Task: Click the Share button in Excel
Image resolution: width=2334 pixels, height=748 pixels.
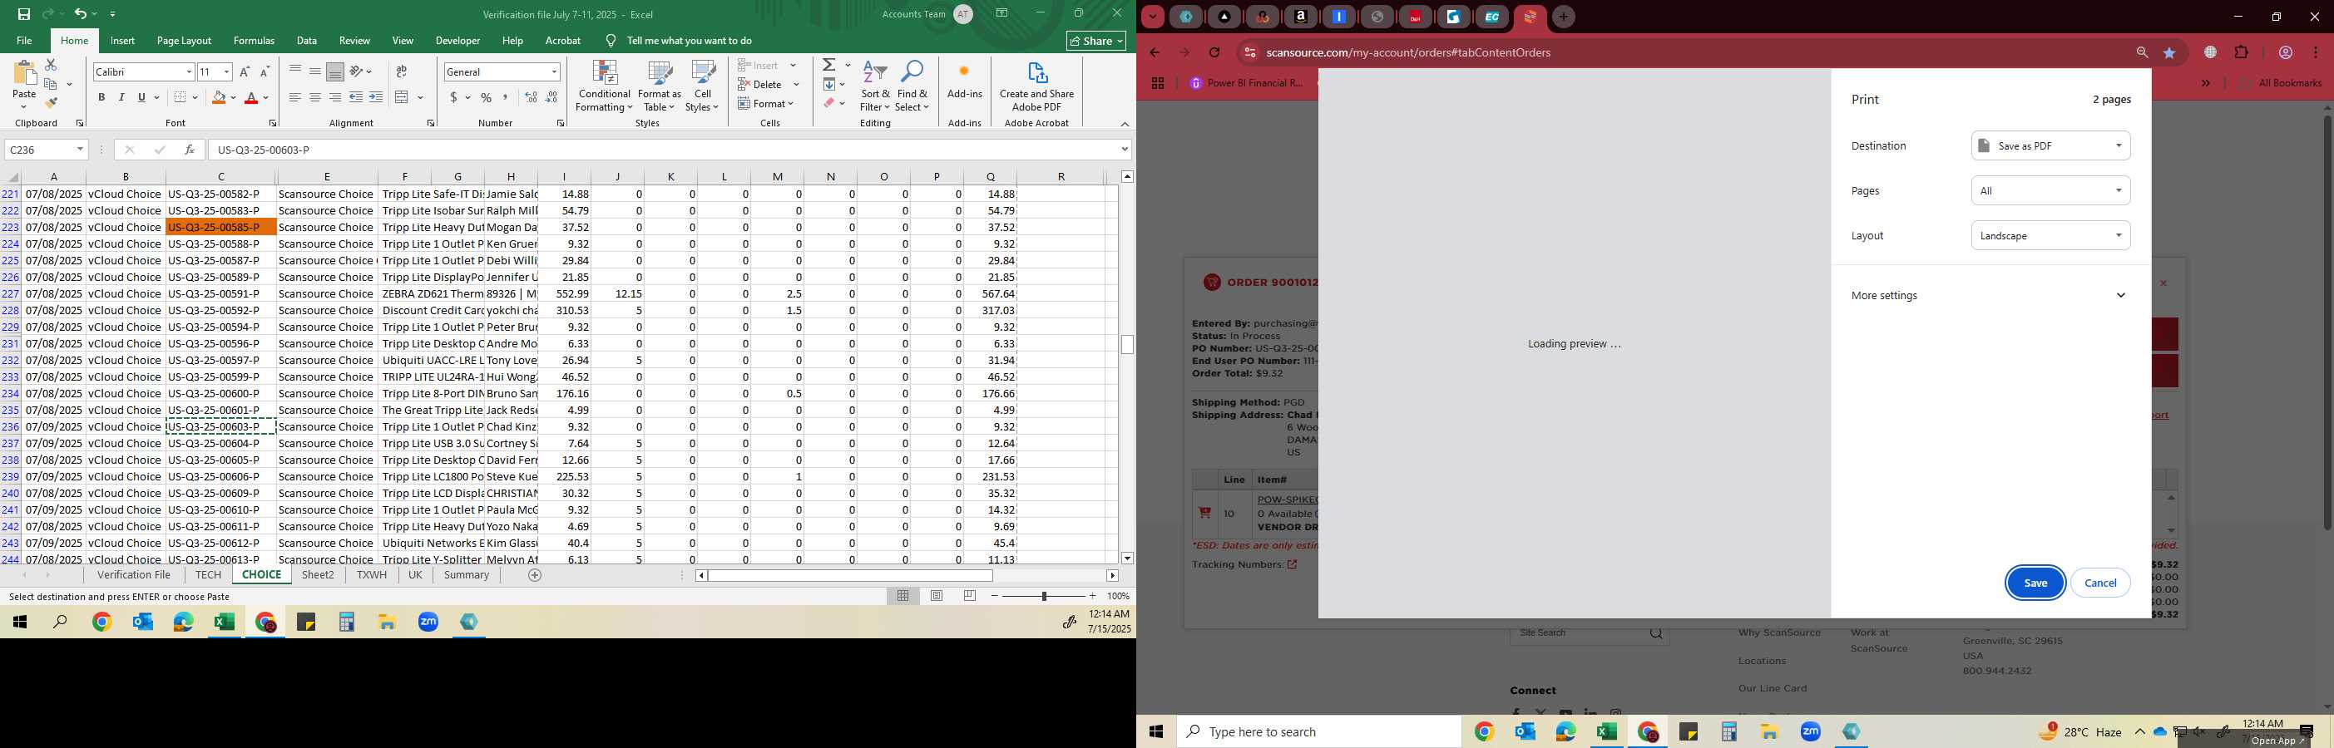Action: [x=1096, y=41]
